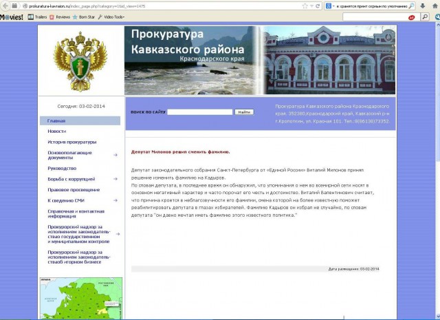Select Главная menu item
The height and width of the screenshot is (320, 440).
[80, 121]
